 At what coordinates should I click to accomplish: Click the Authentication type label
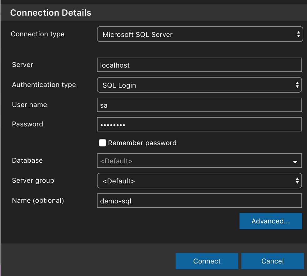tap(44, 85)
